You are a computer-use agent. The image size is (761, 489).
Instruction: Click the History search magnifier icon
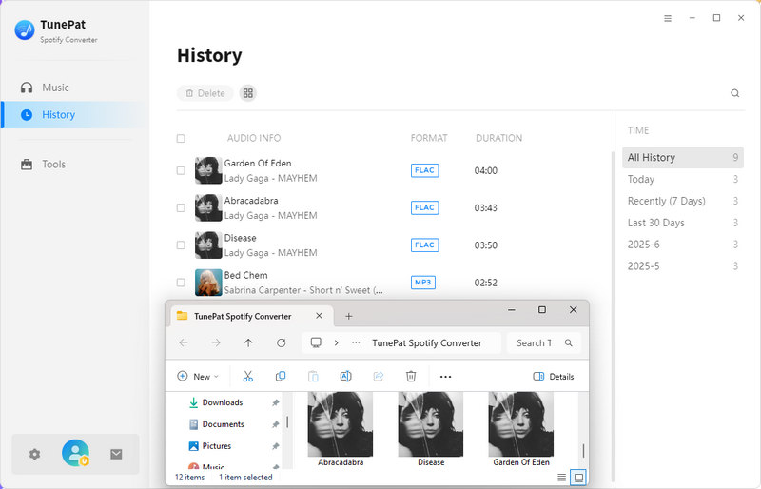click(x=734, y=93)
